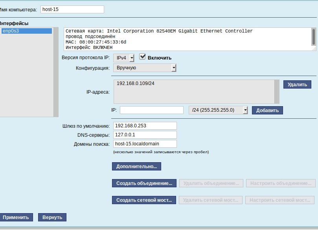Viewport: 318px width, 230px height.
Task: Toggle the Включить checkbox
Action: tap(142, 57)
